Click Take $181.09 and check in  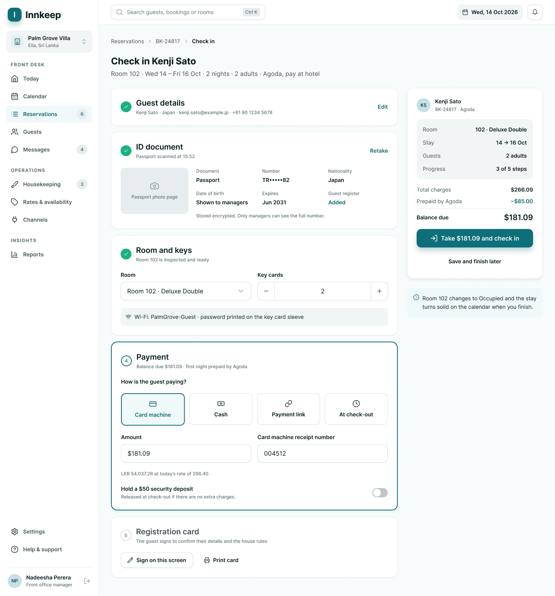point(475,238)
